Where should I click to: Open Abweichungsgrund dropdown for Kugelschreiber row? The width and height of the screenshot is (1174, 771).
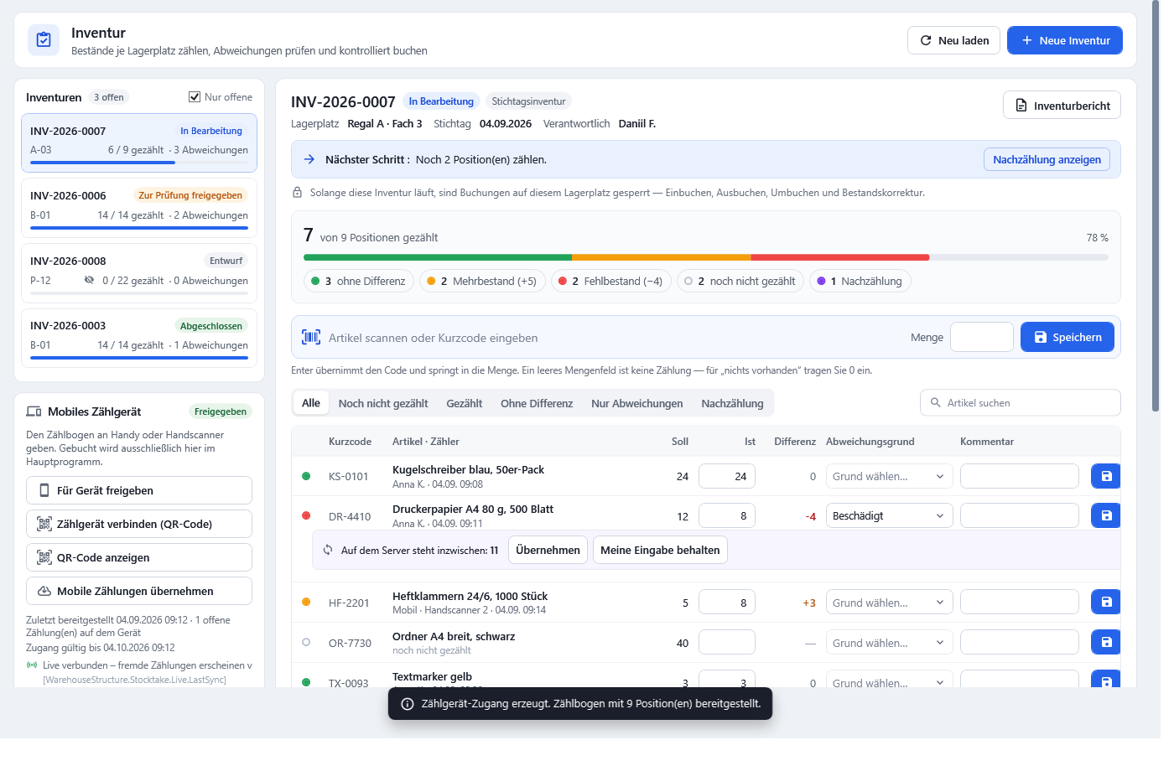(890, 476)
